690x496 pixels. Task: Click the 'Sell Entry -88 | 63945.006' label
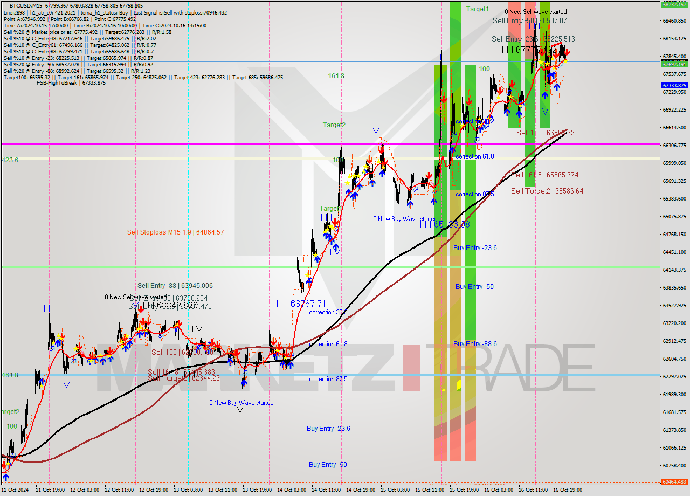coord(175,286)
